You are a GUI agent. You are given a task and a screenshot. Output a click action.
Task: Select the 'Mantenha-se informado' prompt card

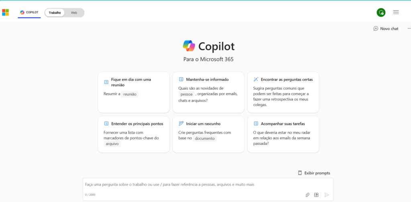tap(208, 92)
